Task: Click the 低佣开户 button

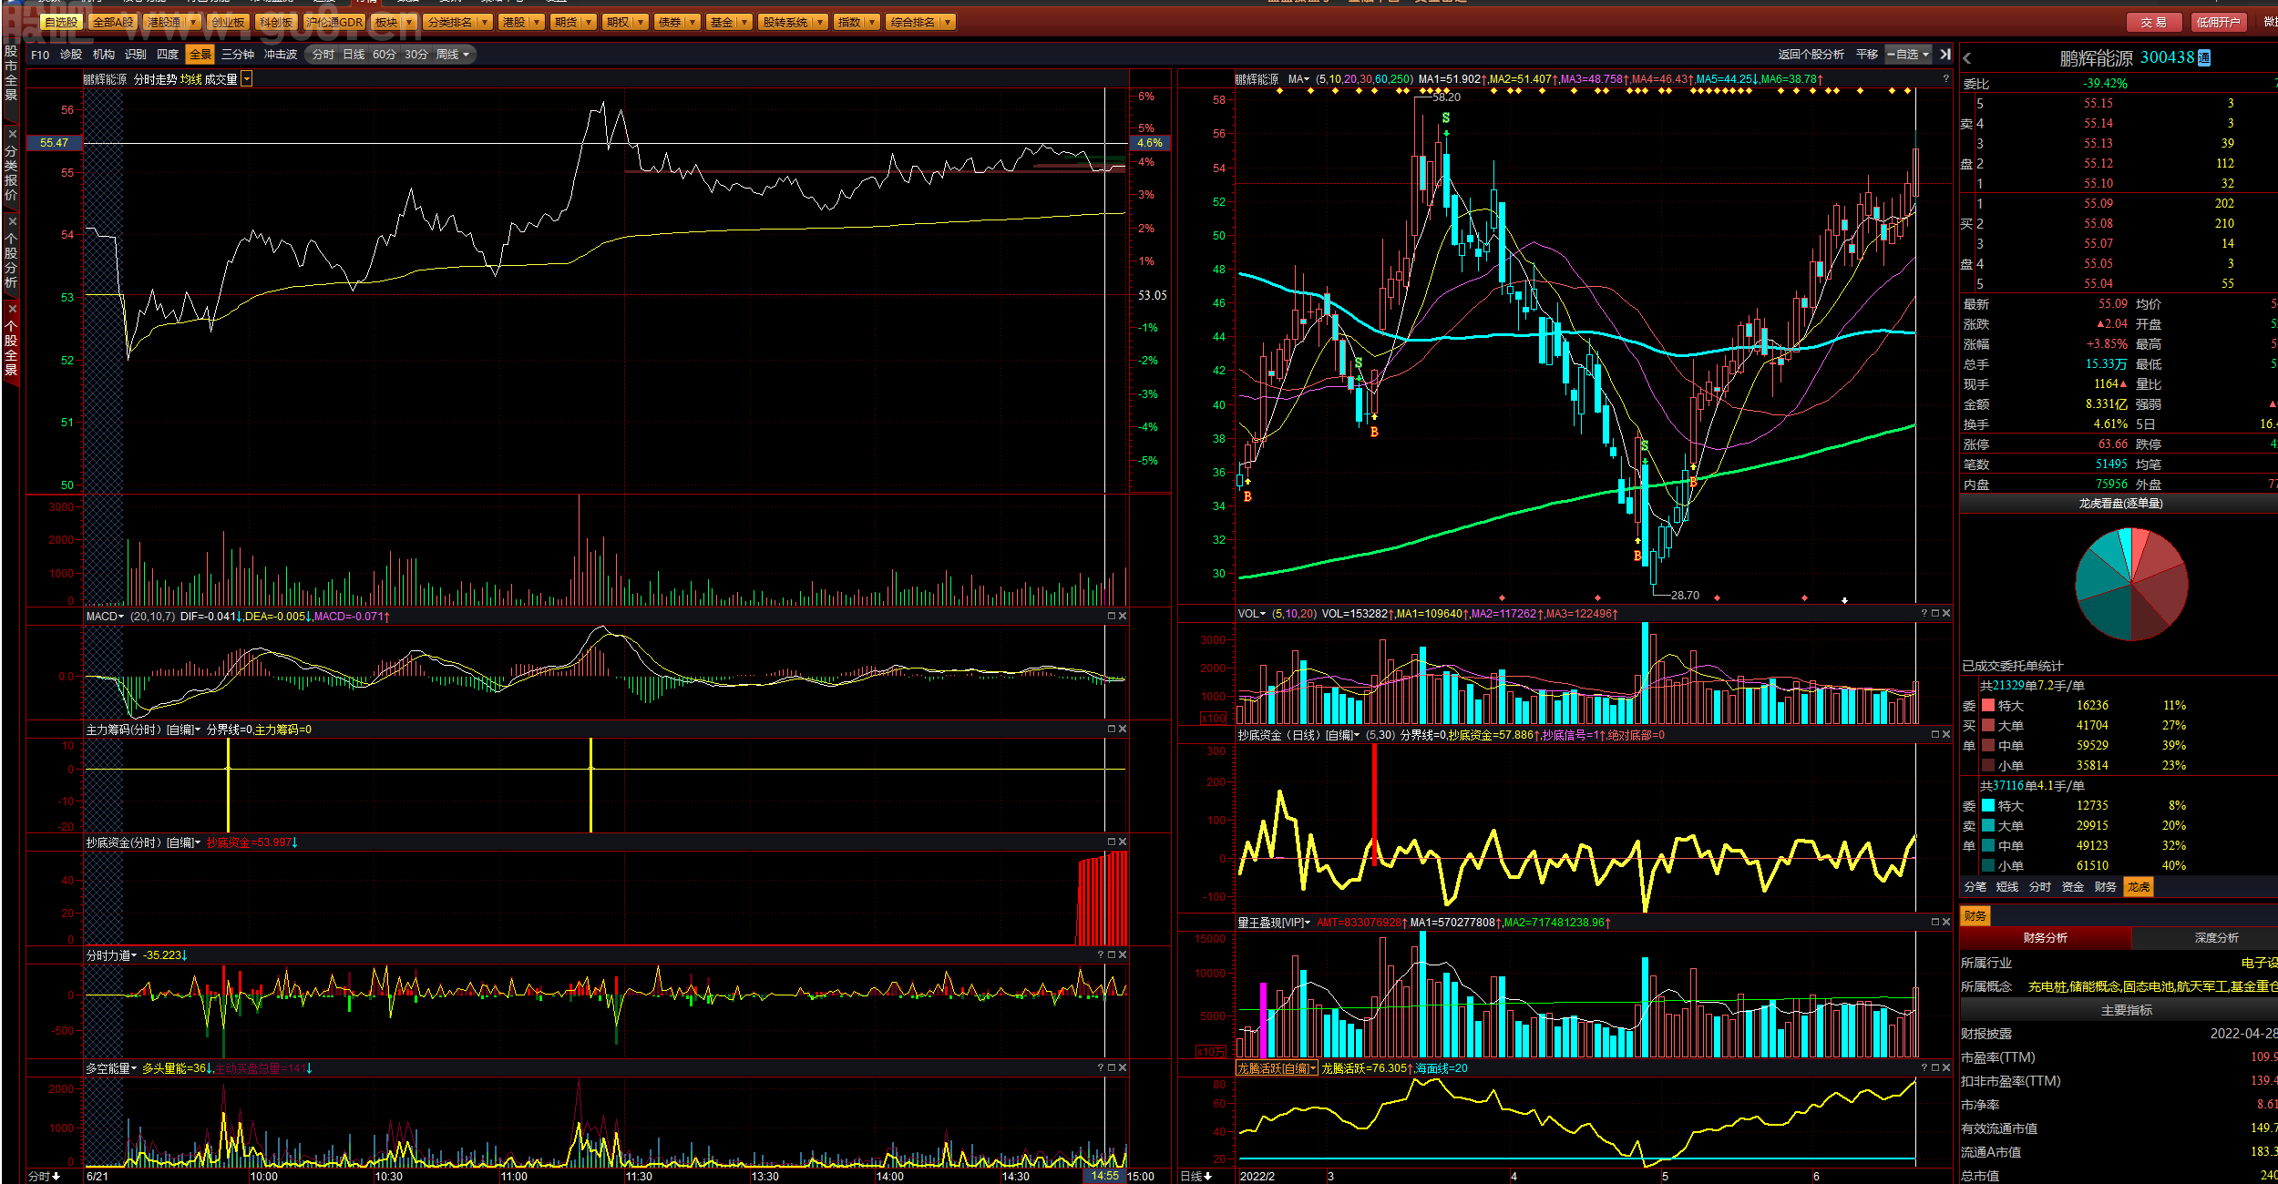Action: tap(2217, 22)
